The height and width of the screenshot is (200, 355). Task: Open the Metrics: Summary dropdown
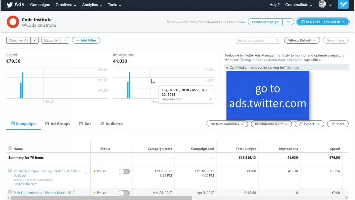pyautogui.click(x=227, y=124)
